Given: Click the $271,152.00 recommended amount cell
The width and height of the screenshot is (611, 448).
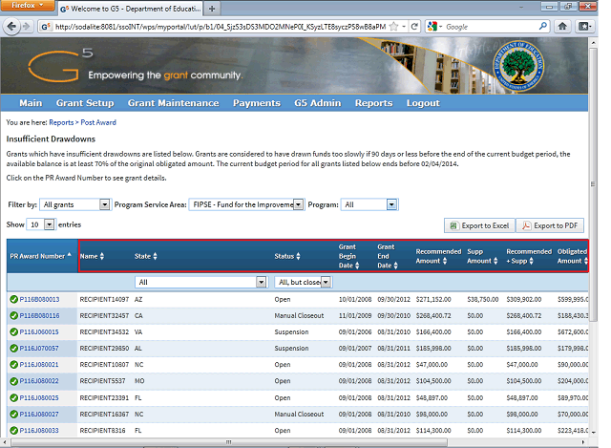Looking at the screenshot, I should click(433, 299).
